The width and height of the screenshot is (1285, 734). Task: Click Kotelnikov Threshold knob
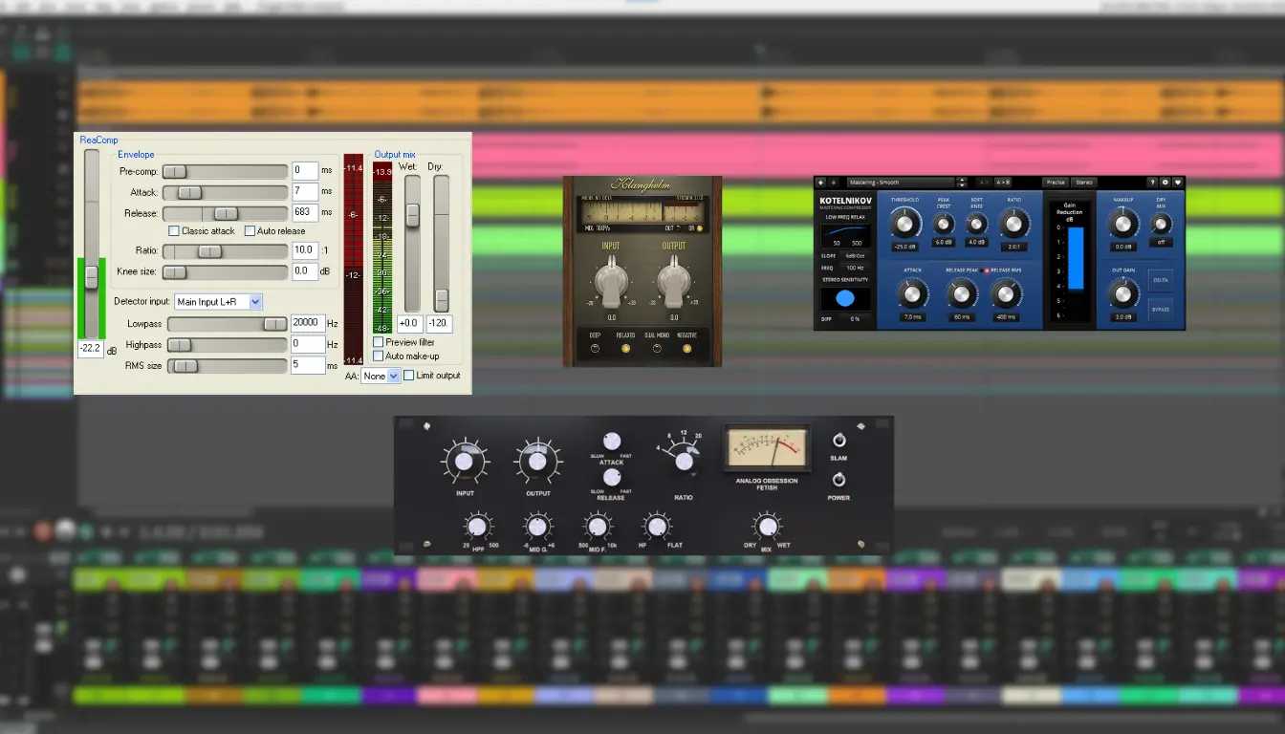click(x=904, y=224)
